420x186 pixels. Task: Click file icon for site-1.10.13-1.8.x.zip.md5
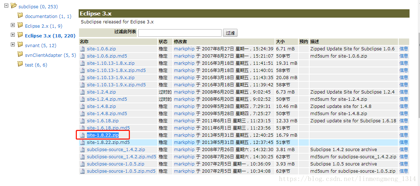[83, 71]
